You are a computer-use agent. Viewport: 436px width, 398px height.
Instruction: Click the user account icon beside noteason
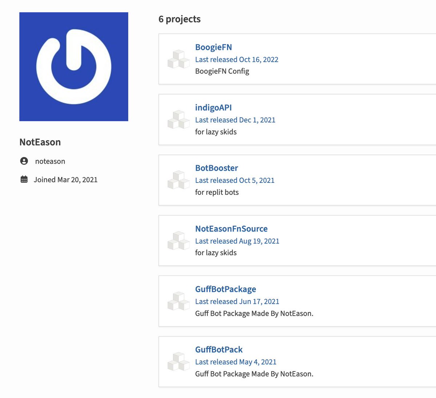click(24, 161)
